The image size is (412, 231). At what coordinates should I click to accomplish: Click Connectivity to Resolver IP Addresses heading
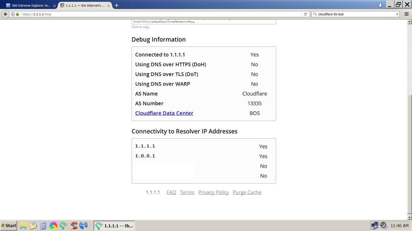tap(184, 131)
